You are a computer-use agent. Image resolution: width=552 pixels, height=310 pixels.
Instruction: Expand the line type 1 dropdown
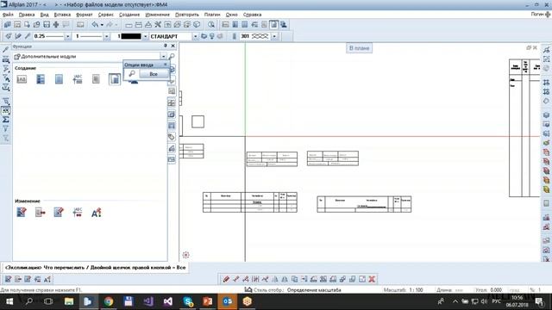106,36
